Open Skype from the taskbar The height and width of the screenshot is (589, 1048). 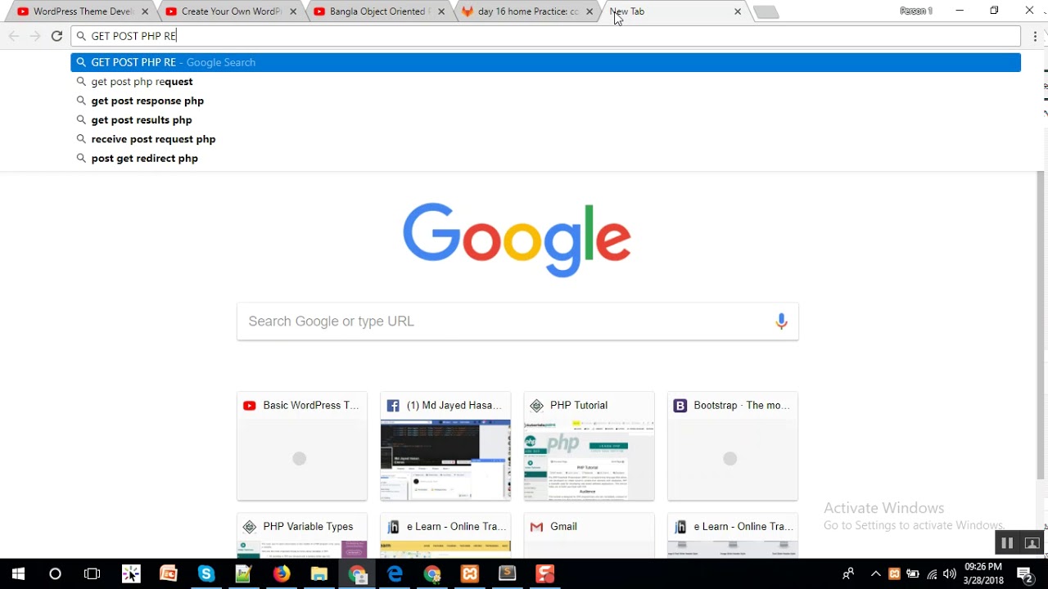point(206,574)
